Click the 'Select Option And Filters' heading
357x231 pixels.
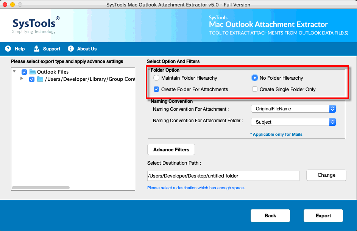pos(173,61)
